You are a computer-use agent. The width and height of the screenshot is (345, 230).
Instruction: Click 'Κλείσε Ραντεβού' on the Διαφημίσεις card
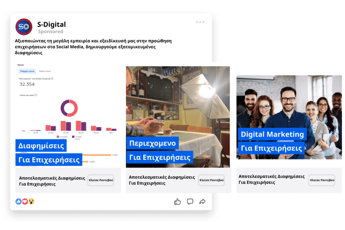tap(101, 180)
